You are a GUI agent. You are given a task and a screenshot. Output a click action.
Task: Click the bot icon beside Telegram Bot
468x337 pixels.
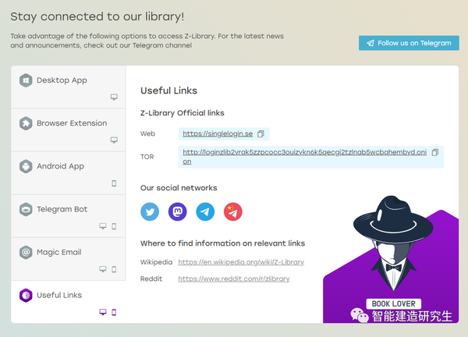(26, 209)
